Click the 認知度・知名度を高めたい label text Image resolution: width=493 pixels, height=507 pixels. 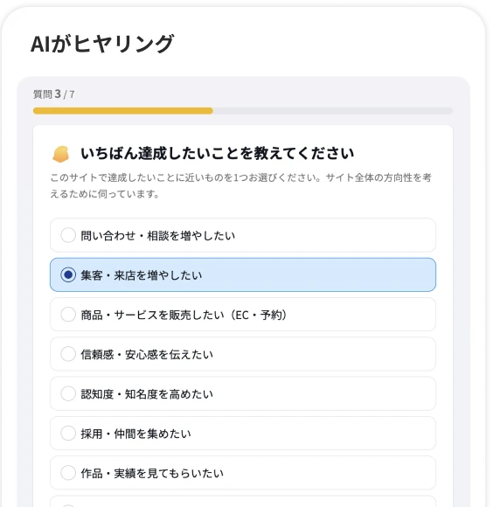point(147,394)
